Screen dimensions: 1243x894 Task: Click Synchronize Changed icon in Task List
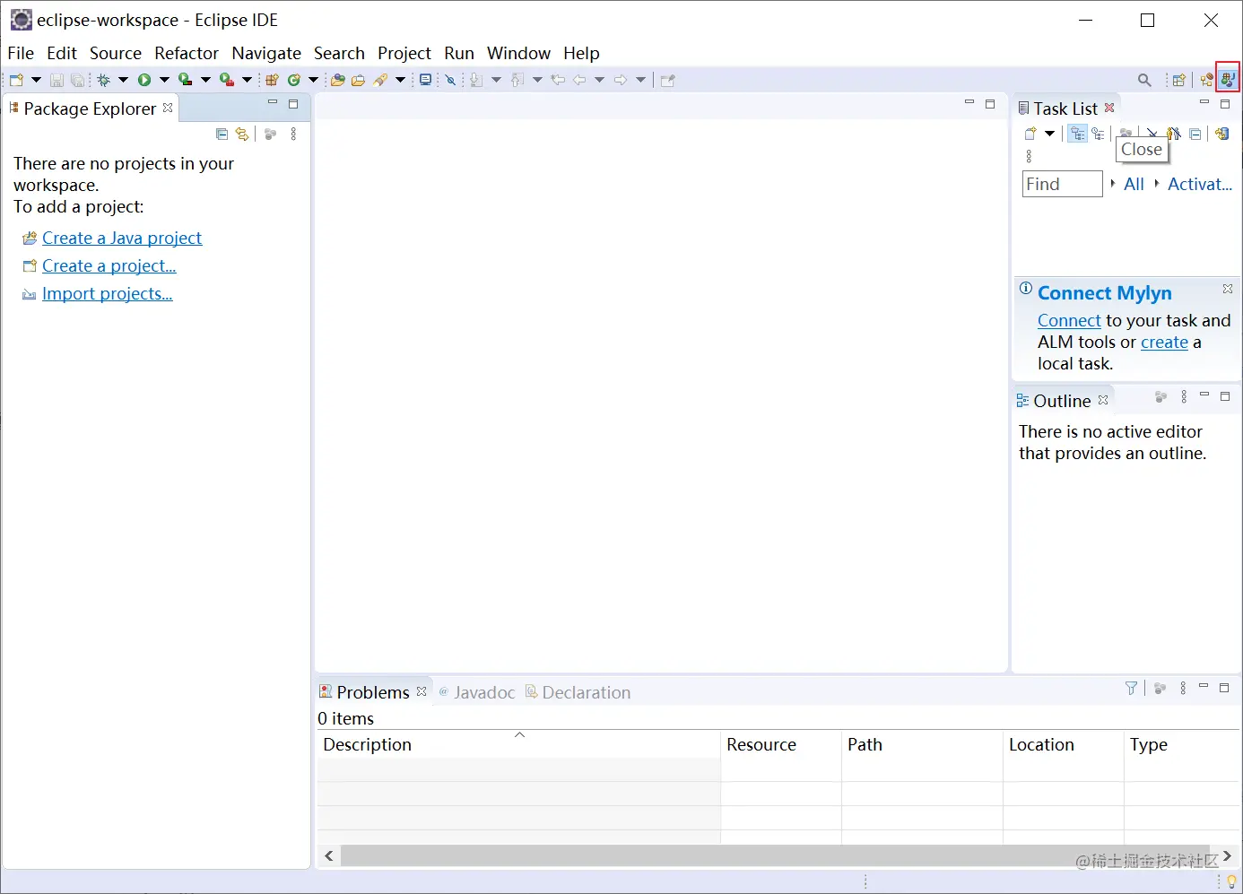(x=1221, y=134)
